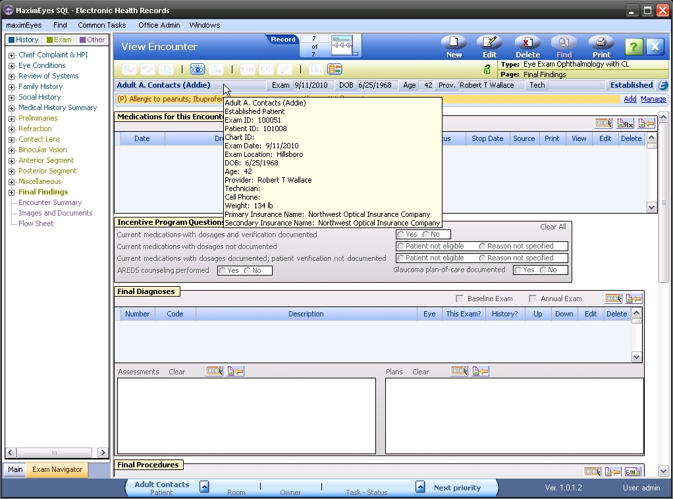
Task: Expand the Eye Conditions tree node
Action: tap(12, 66)
